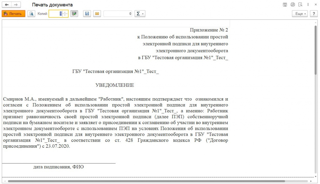Image resolution: width=320 pixels, height=184 pixels.
Task: Open print preview with magnifier icon
Action: coord(31,13)
